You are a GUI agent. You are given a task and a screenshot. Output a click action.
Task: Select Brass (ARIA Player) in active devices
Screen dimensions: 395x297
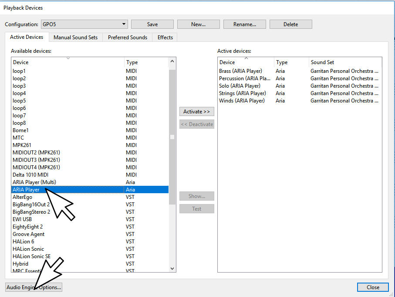click(x=240, y=71)
